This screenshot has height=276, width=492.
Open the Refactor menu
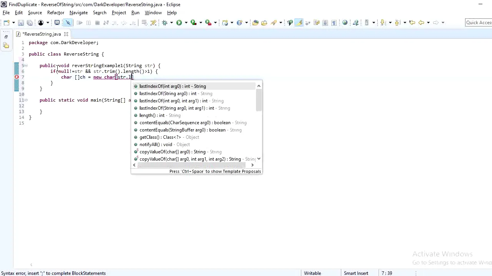(x=56, y=13)
